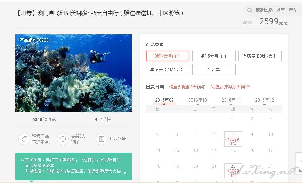Click the (儿童占床与成人同价) notice

[230, 87]
